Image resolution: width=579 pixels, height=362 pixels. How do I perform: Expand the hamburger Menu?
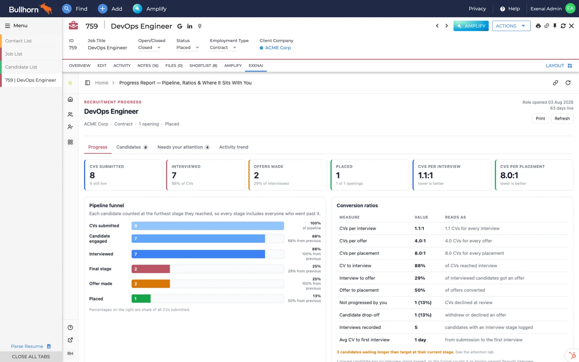[x=16, y=26]
